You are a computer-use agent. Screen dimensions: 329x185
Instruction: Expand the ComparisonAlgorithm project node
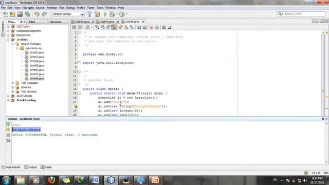8,31
